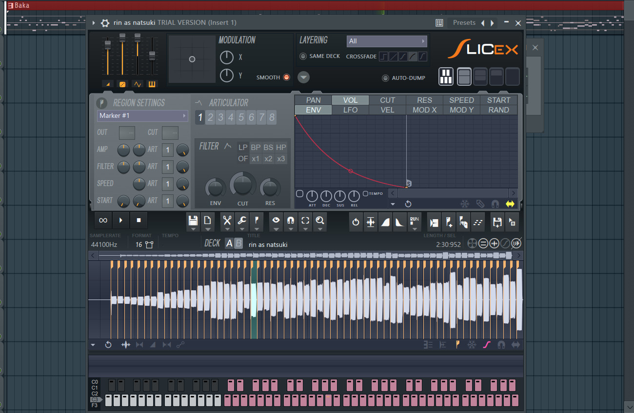Open the 'Marker #1' region dropdown

tap(142, 115)
